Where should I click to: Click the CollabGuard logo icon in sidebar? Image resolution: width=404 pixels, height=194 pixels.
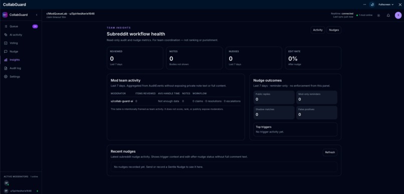5,15
